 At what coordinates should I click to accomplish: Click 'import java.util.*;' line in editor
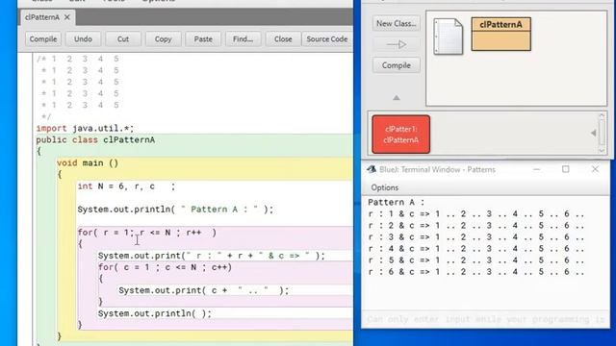[85, 128]
